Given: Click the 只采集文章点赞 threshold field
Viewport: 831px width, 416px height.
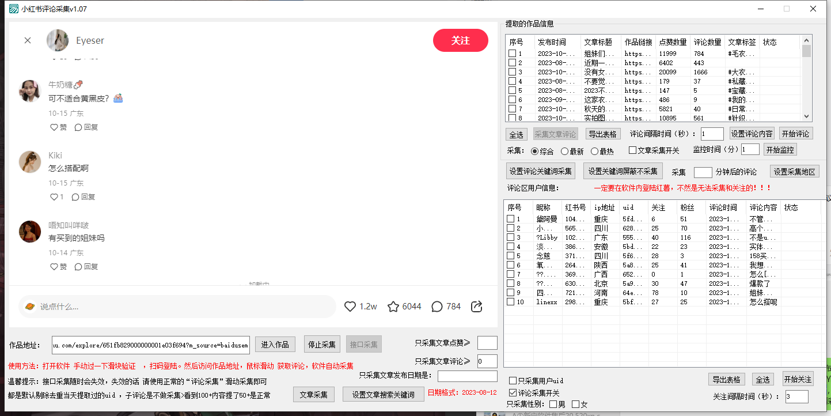Looking at the screenshot, I should click(x=487, y=343).
